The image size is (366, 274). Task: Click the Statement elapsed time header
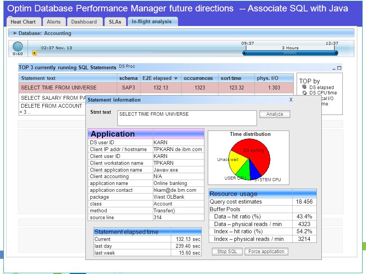click(x=147, y=232)
